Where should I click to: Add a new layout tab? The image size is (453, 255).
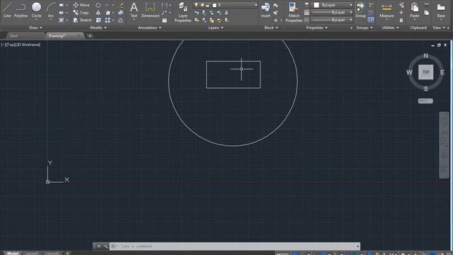point(67,253)
